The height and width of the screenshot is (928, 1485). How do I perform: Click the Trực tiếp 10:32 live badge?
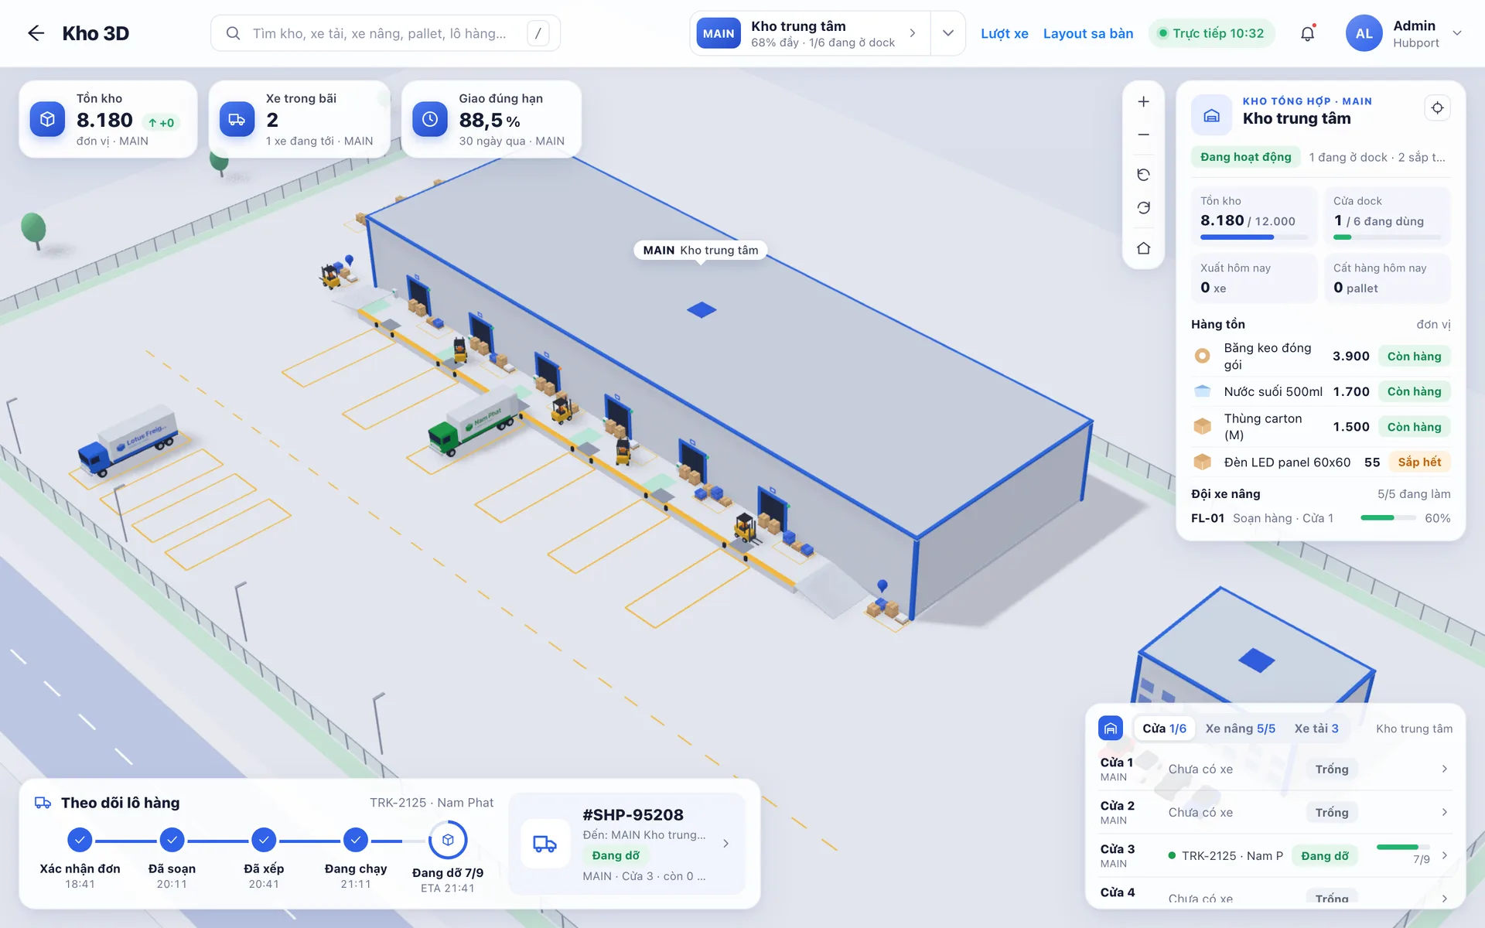pos(1210,33)
